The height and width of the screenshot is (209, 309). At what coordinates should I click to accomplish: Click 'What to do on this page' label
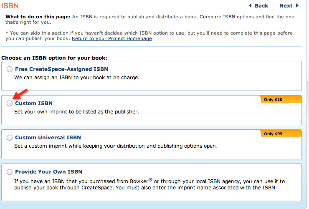[38, 17]
